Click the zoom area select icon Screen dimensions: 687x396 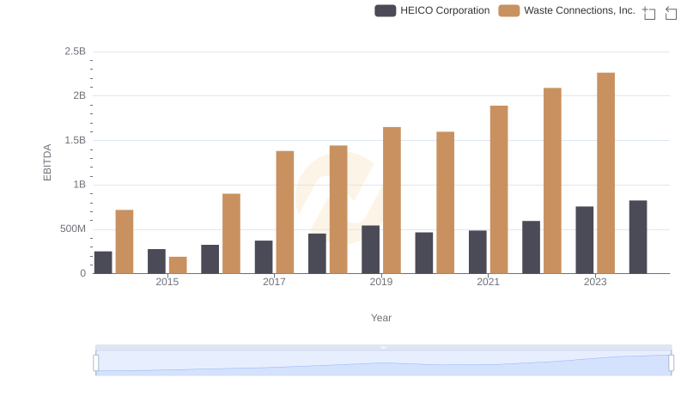click(x=649, y=13)
